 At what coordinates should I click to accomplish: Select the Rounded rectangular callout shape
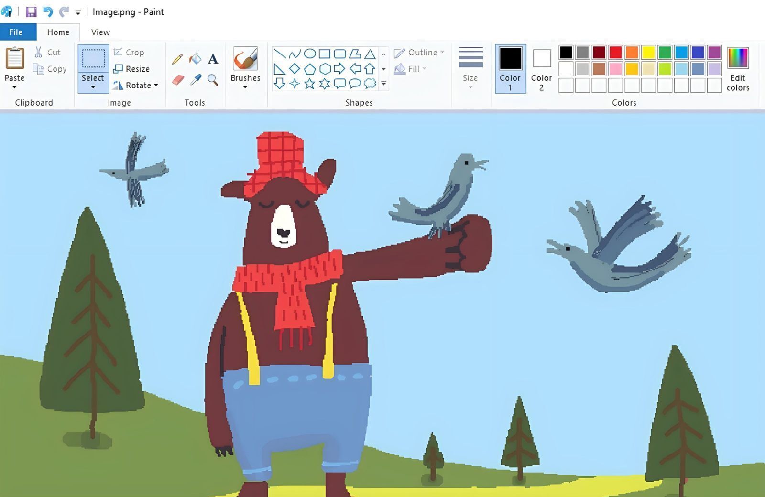click(x=340, y=84)
